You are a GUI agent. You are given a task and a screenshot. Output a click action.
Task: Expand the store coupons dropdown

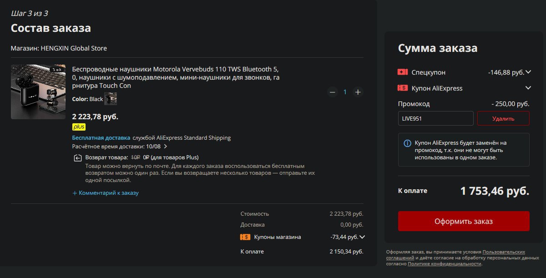pos(362,237)
